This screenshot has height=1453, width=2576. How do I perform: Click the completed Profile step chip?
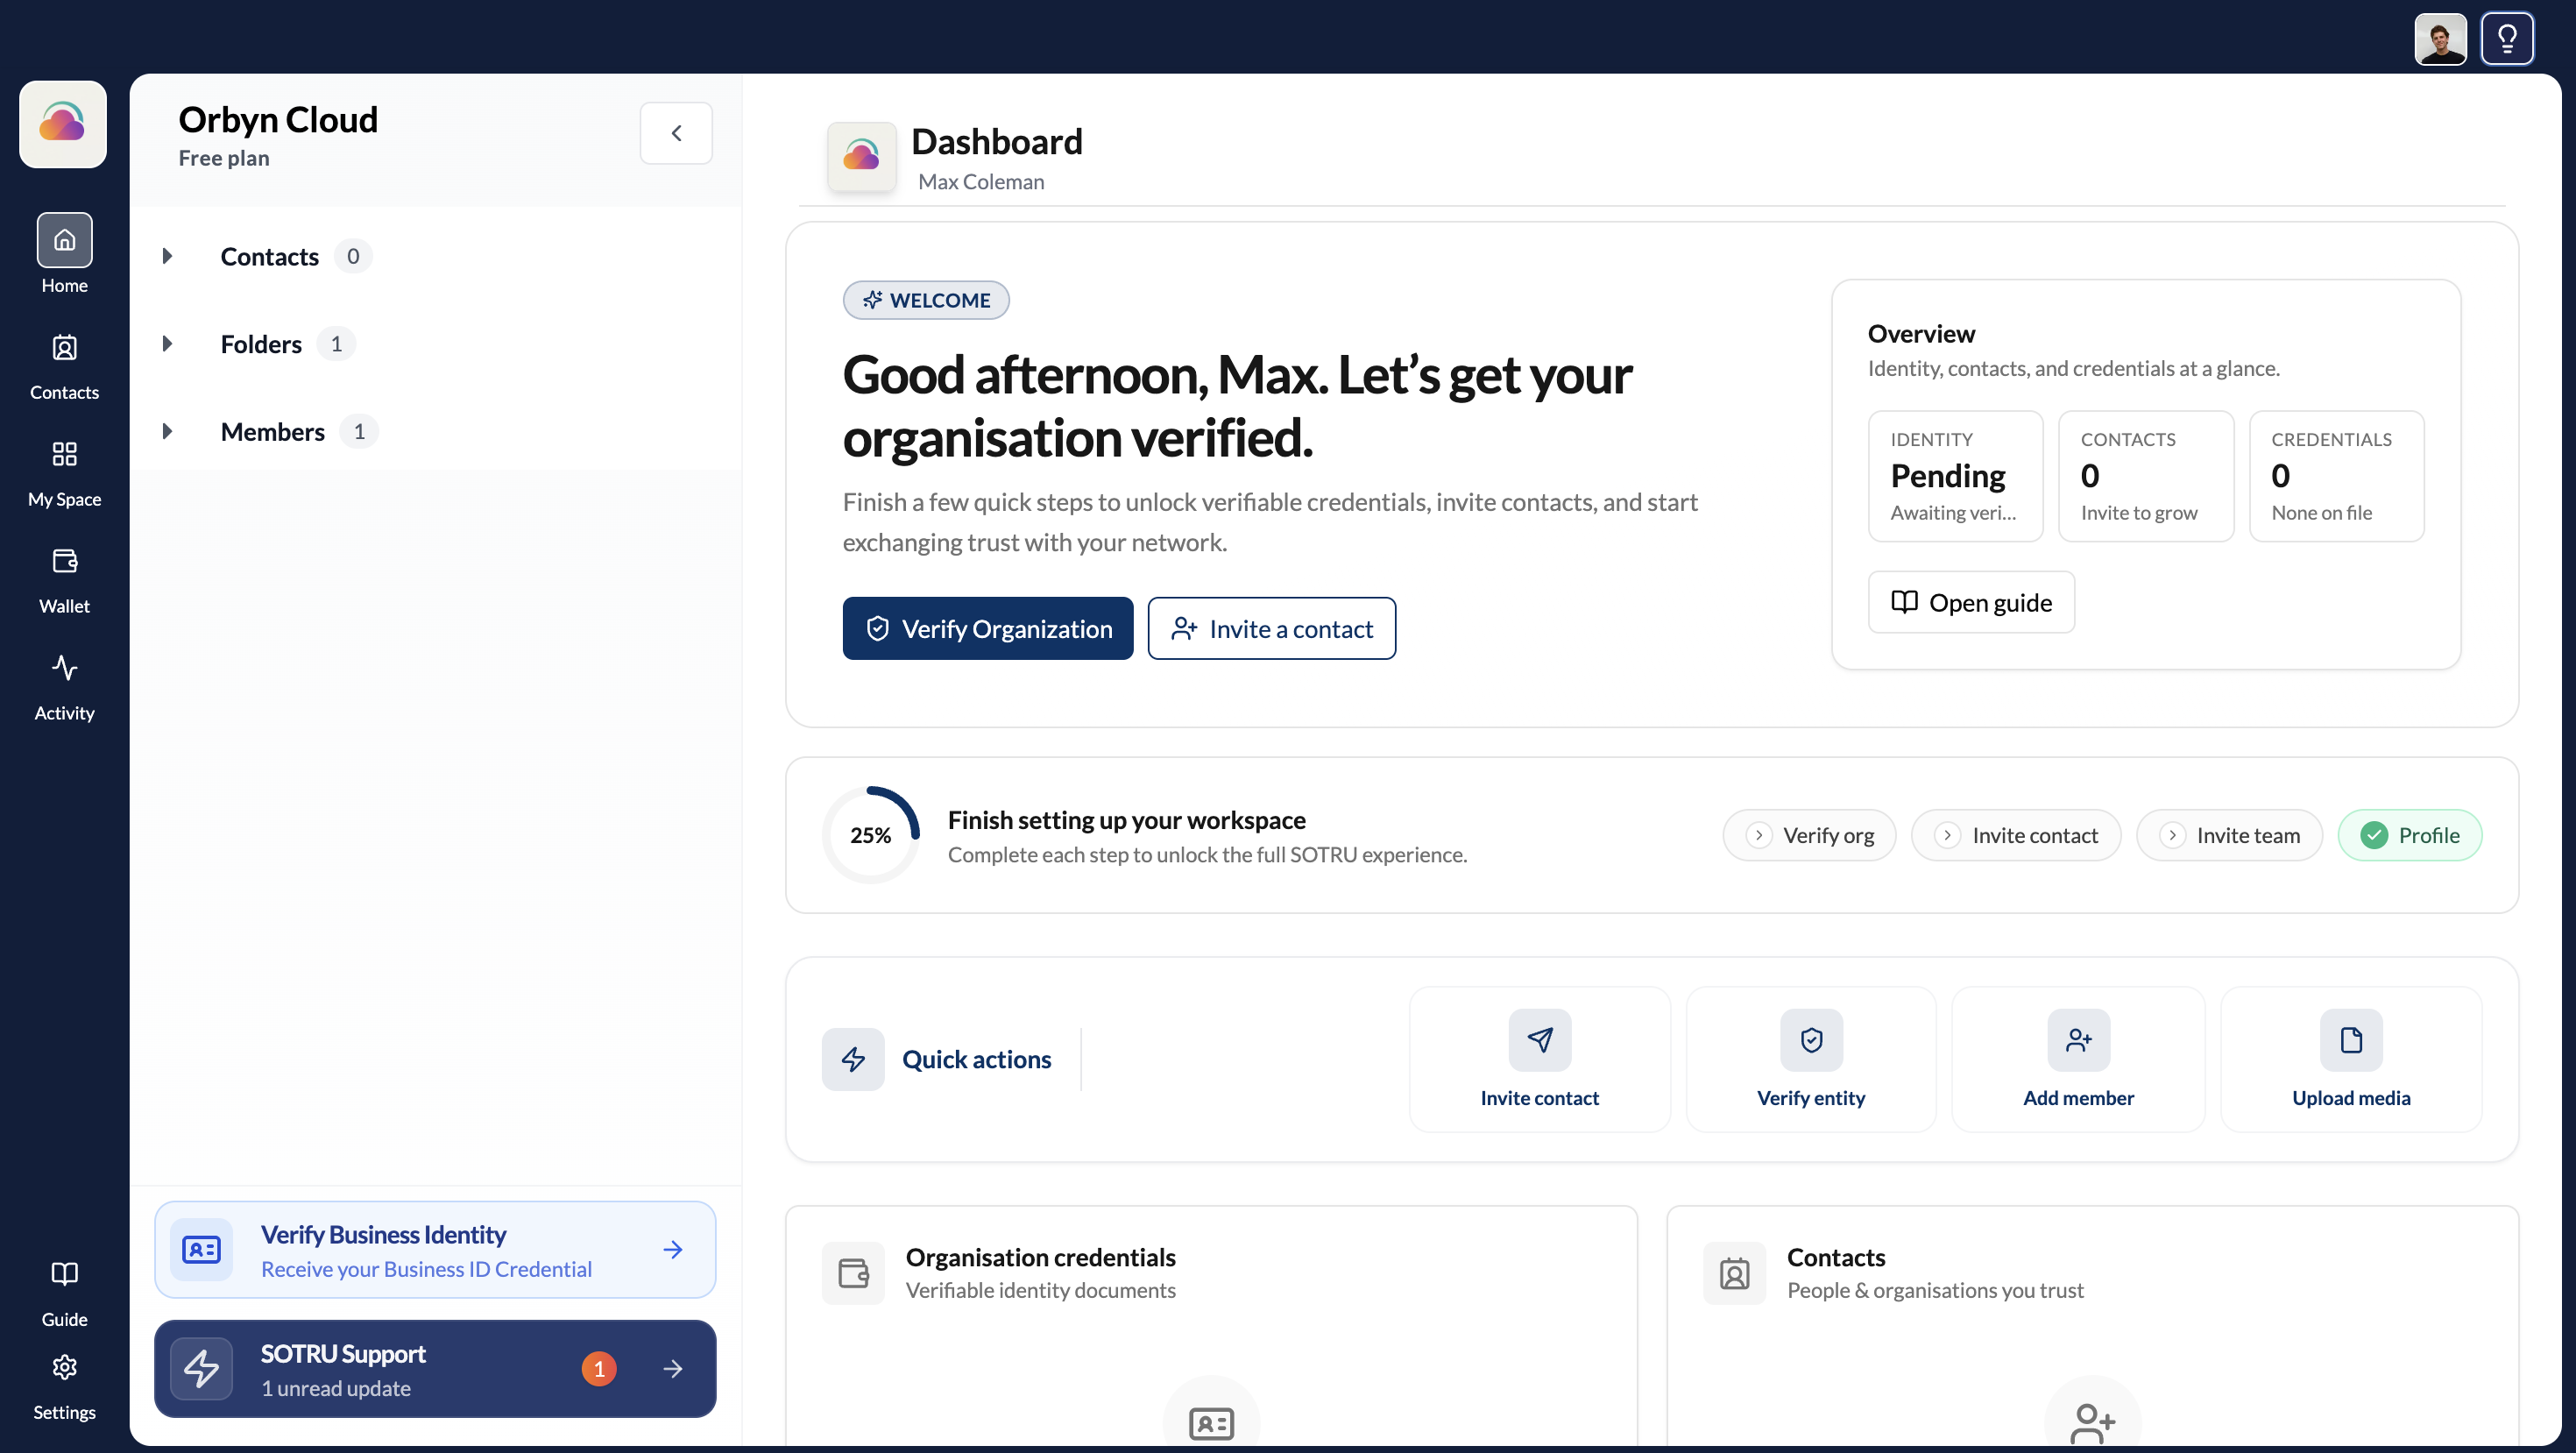2410,835
